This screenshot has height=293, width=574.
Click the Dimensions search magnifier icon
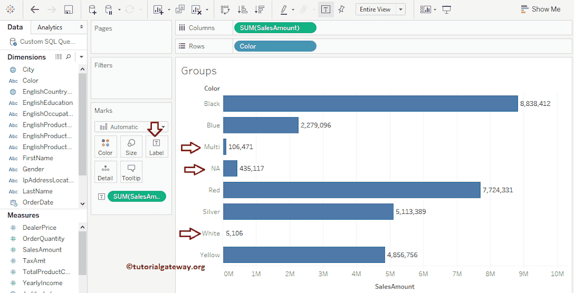[68, 57]
